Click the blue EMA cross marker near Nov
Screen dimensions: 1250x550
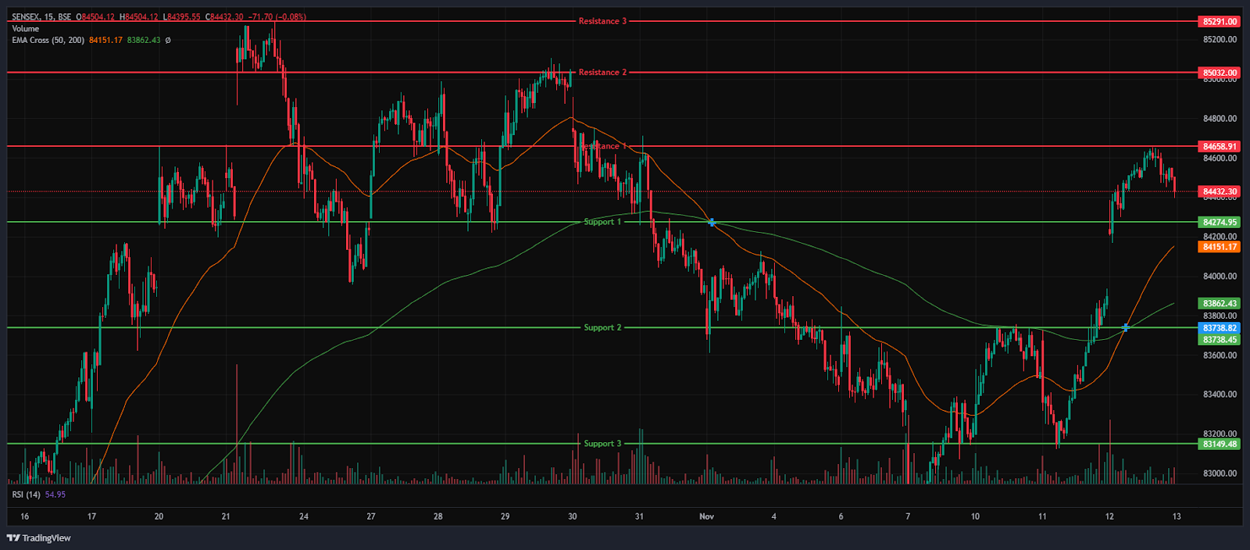712,223
